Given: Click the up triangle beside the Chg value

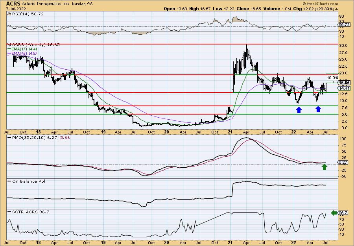Looking at the screenshot, I should pyautogui.click(x=336, y=9).
